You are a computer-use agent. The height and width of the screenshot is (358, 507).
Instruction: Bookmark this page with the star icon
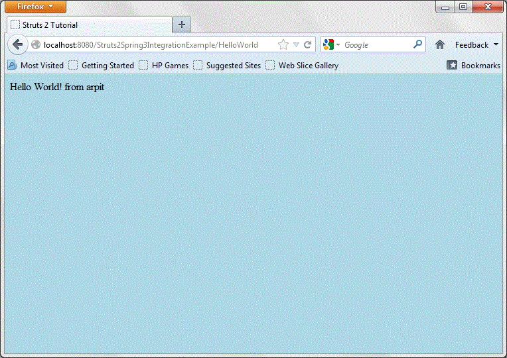(283, 44)
